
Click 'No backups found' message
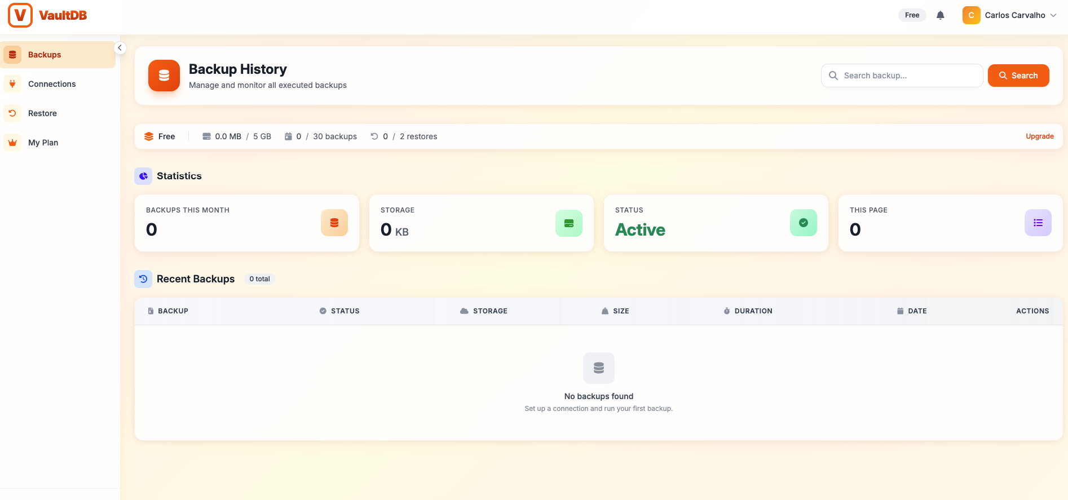pos(599,396)
